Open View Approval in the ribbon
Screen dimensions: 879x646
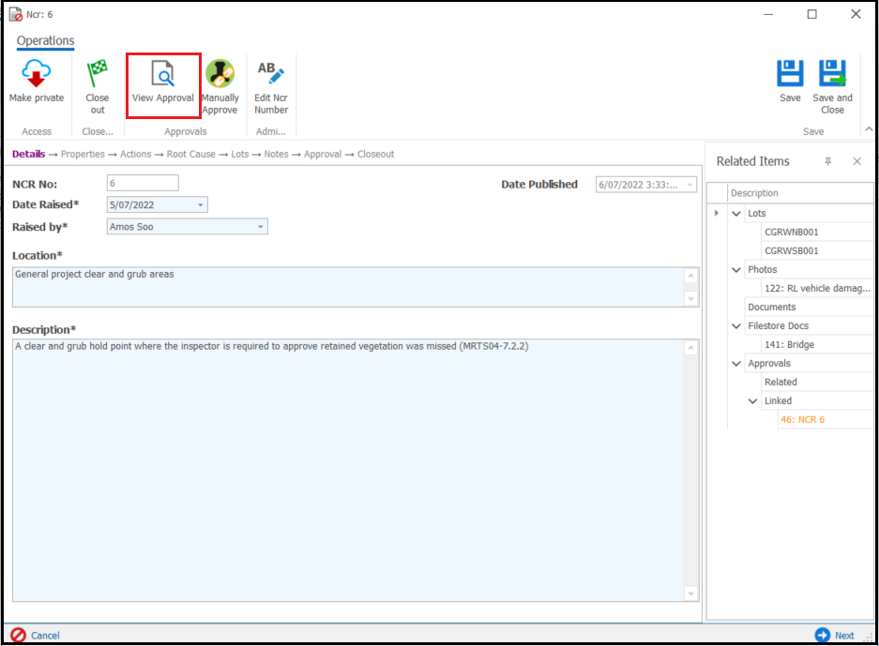163,74
